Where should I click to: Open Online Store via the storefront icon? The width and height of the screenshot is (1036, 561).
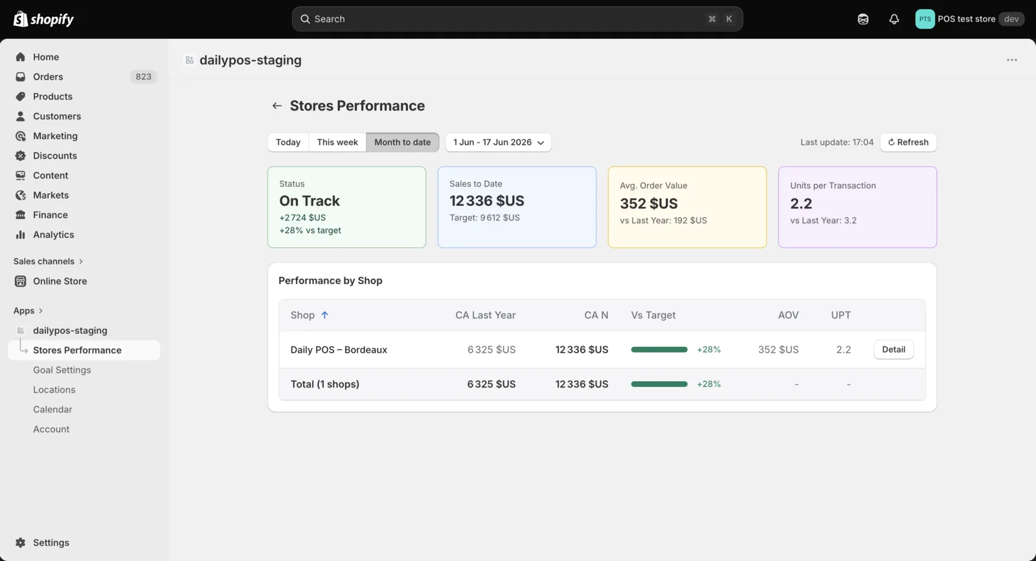pyautogui.click(x=21, y=281)
